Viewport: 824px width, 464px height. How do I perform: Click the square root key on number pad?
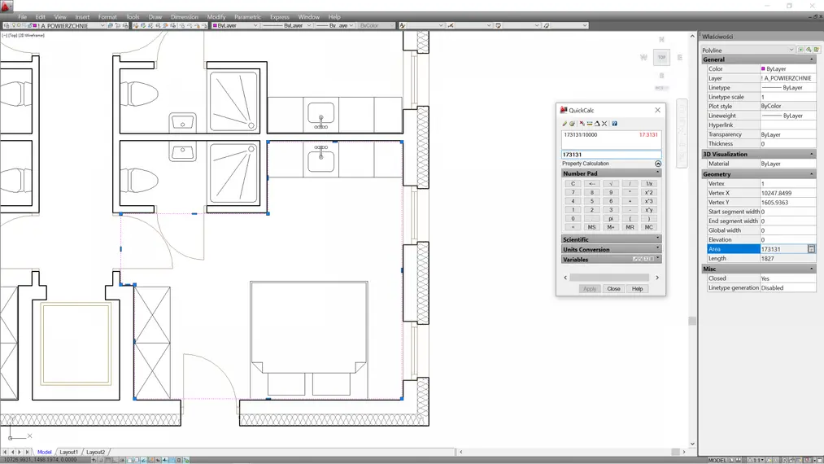[611, 184]
